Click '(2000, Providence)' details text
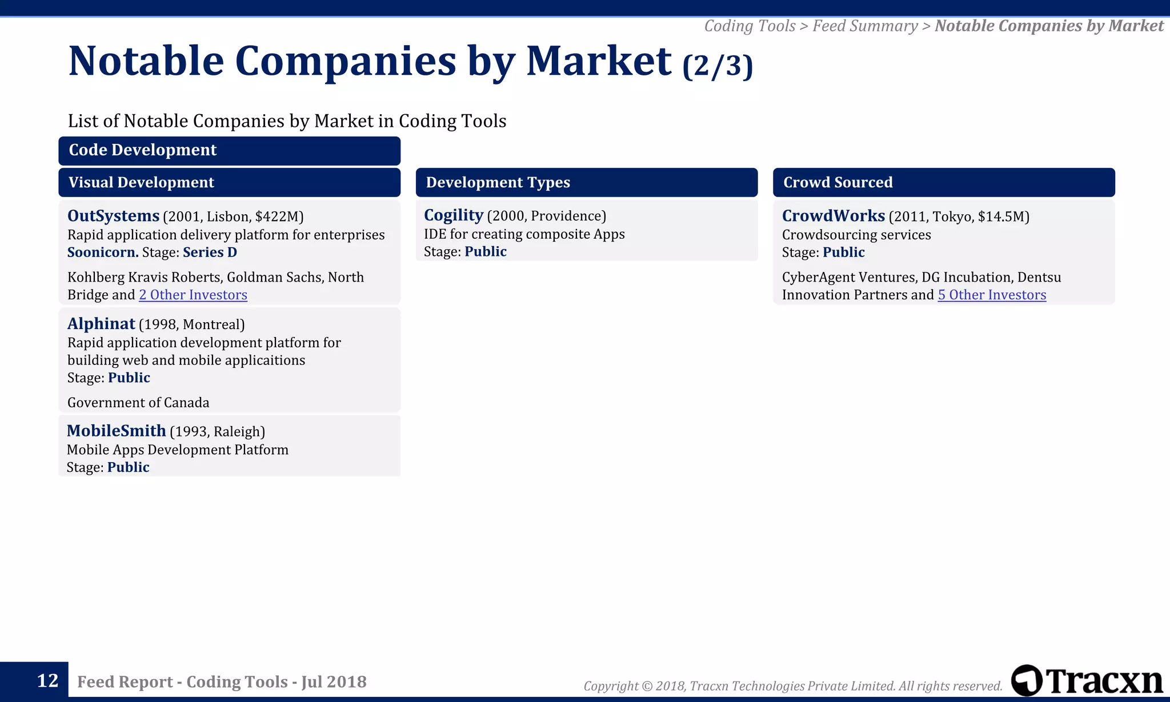The width and height of the screenshot is (1170, 702). [546, 216]
